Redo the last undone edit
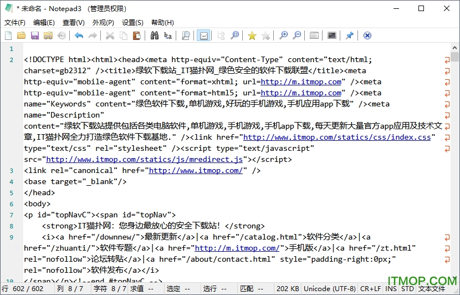The width and height of the screenshot is (460, 295). (x=93, y=35)
